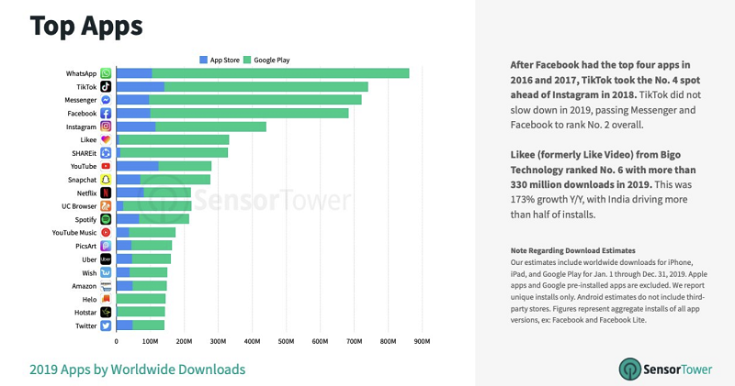Image resolution: width=735 pixels, height=386 pixels.
Task: Click the Messenger green Google Play bar
Action: coord(255,100)
